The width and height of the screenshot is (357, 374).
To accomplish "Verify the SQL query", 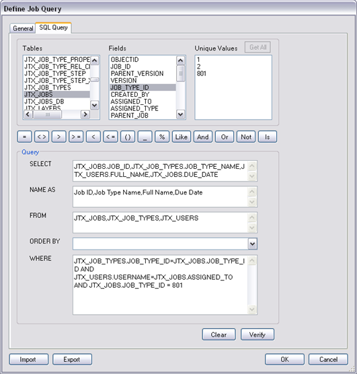I will (257, 334).
